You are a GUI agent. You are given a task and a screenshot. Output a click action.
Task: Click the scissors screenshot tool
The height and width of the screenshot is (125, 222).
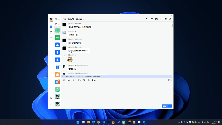point(69,80)
